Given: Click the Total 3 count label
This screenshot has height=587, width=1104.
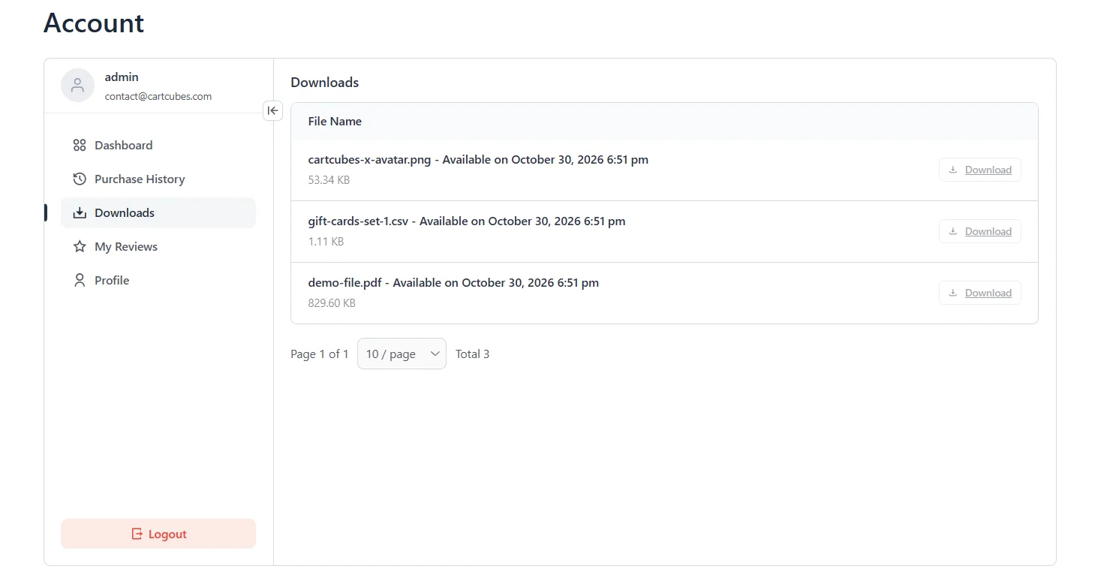Looking at the screenshot, I should [x=472, y=354].
